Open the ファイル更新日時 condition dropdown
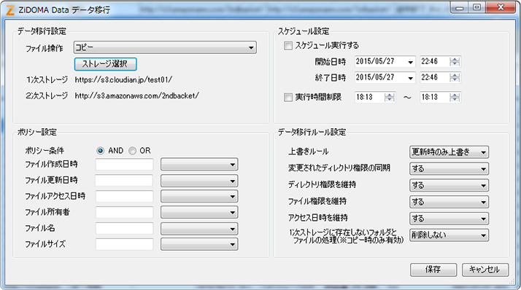The height and width of the screenshot is (290, 521). (199, 181)
